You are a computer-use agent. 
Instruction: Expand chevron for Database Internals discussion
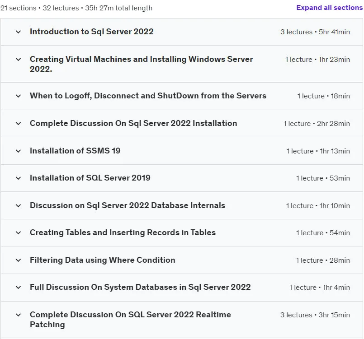(19, 205)
